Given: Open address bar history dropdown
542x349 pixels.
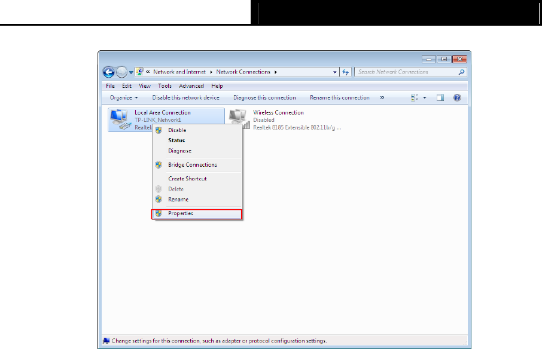Looking at the screenshot, I should [x=334, y=72].
